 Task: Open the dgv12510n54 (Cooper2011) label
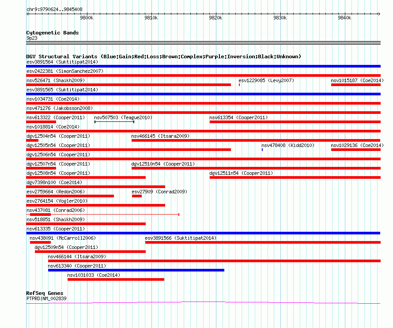pyautogui.click(x=163, y=164)
